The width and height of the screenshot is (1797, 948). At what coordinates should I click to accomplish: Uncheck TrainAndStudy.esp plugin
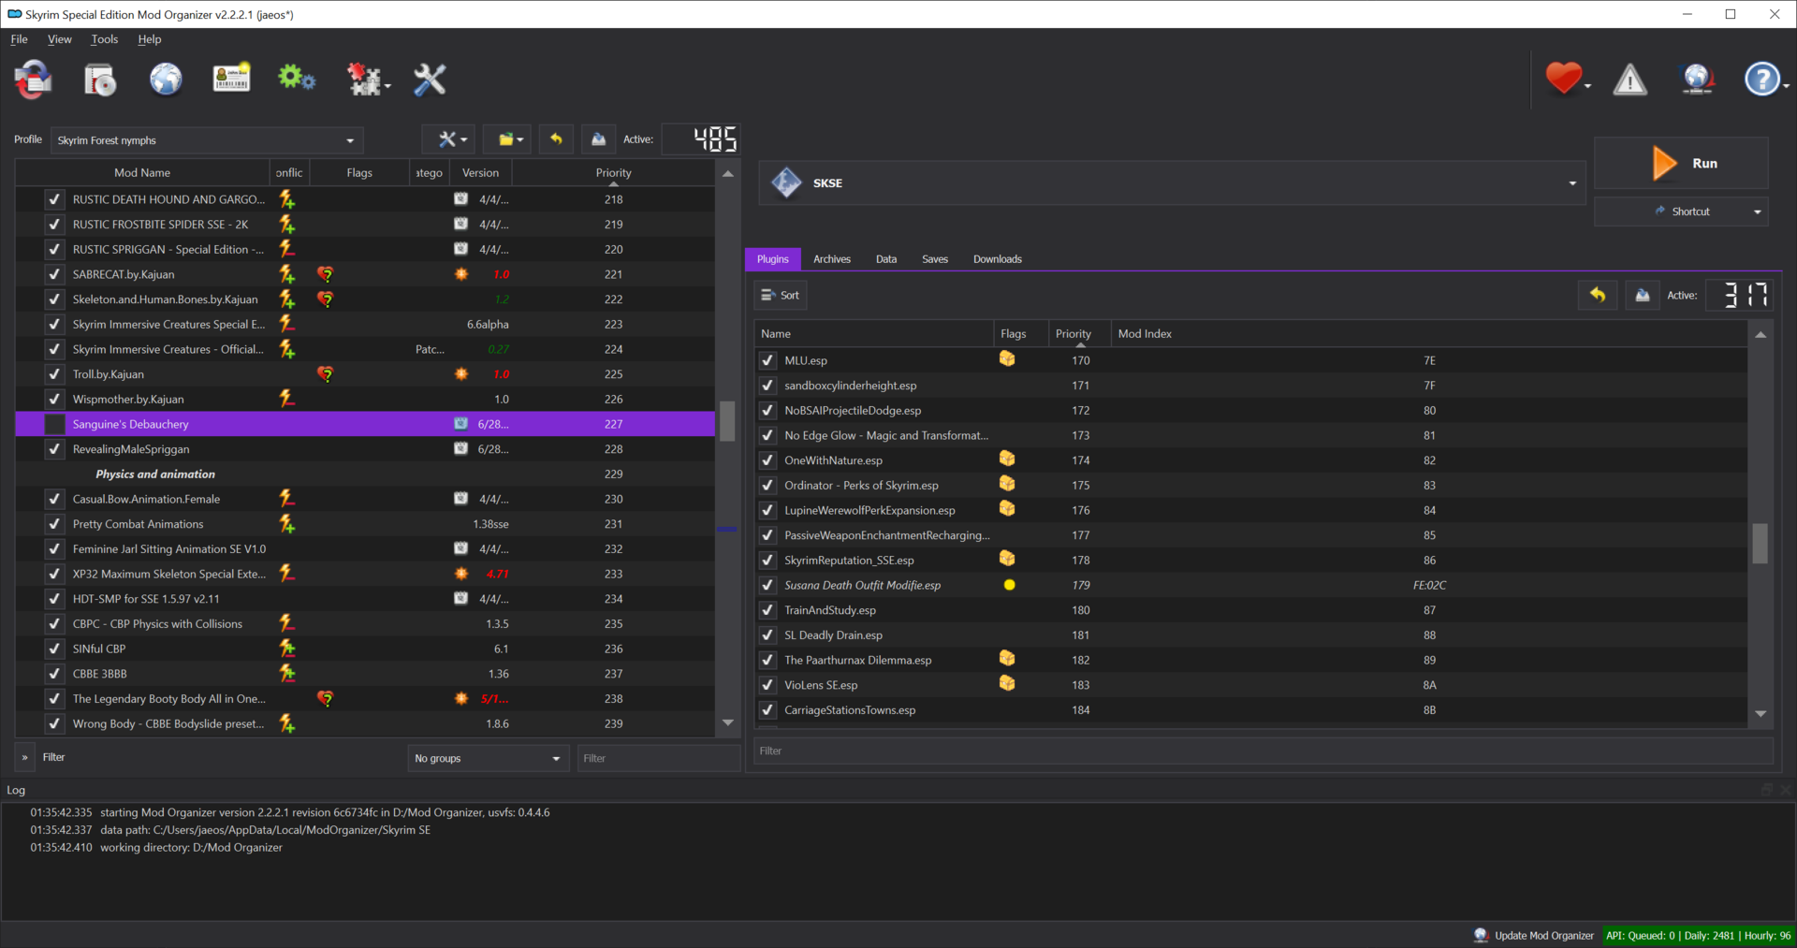coord(767,610)
